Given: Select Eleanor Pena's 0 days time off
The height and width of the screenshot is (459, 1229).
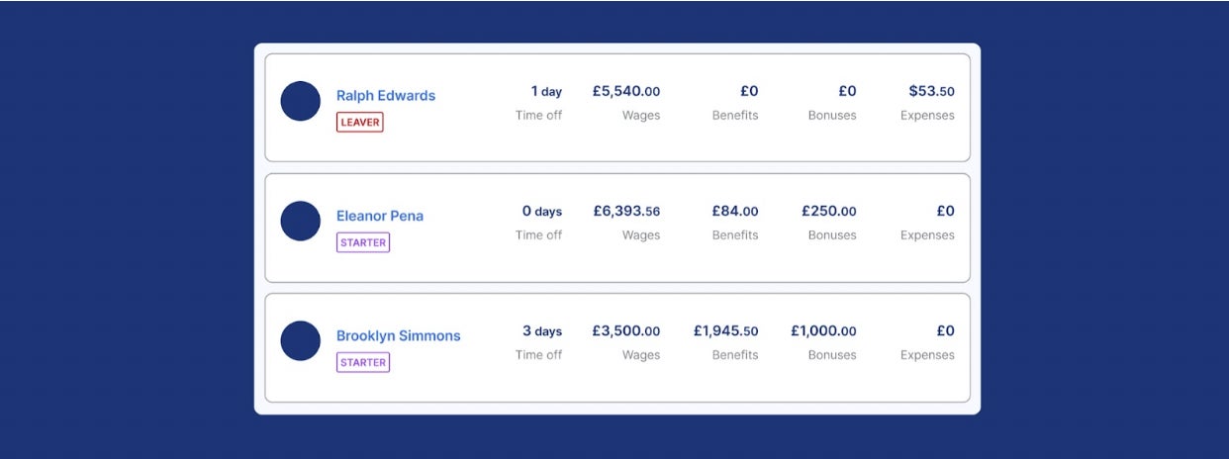Looking at the screenshot, I should 542,212.
